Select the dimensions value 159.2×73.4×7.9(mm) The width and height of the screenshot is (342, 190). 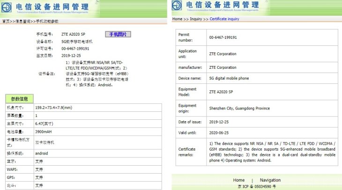[54, 108]
